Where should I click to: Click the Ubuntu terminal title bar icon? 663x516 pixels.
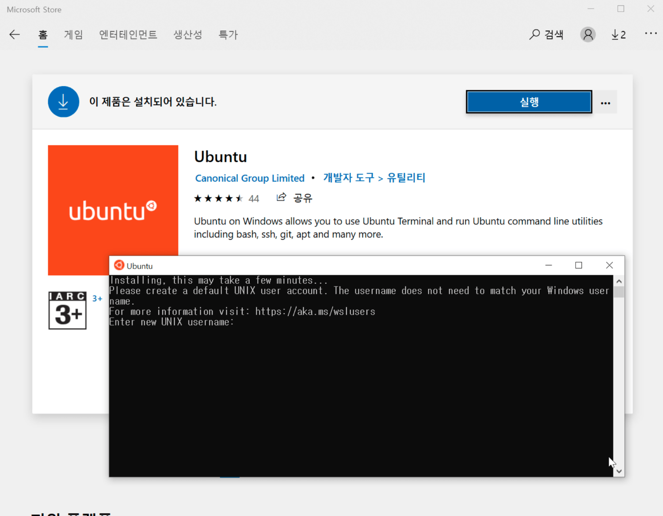point(119,265)
